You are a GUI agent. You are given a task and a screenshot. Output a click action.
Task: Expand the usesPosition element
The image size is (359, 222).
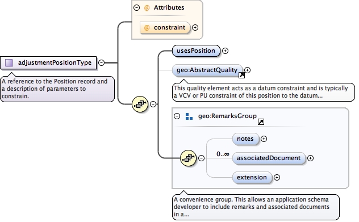226,51
